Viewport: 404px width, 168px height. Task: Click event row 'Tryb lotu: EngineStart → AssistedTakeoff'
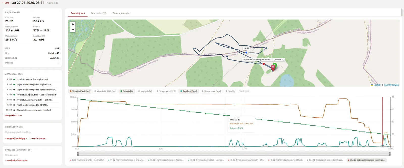[32, 95]
